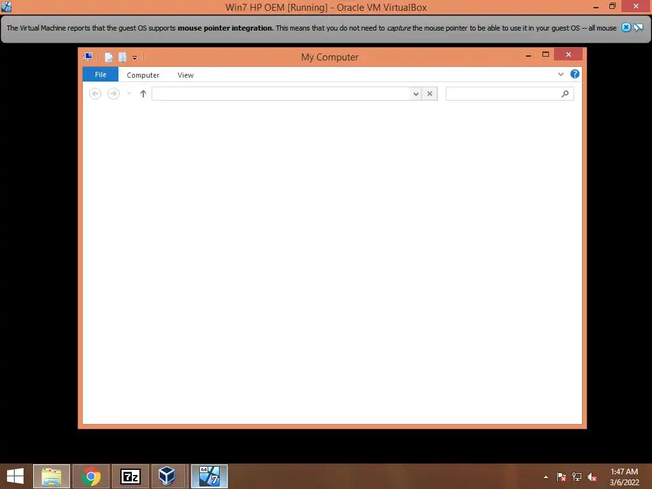The width and height of the screenshot is (652, 489).
Task: Click the VirtualBox title bar icon
Action: 6,6
